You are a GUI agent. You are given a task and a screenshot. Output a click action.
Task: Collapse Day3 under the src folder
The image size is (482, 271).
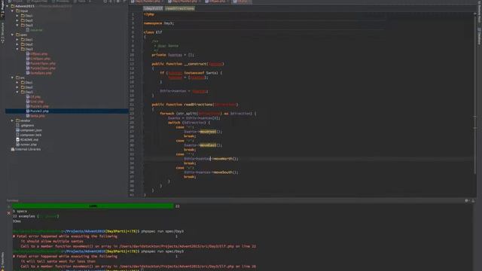17,92
